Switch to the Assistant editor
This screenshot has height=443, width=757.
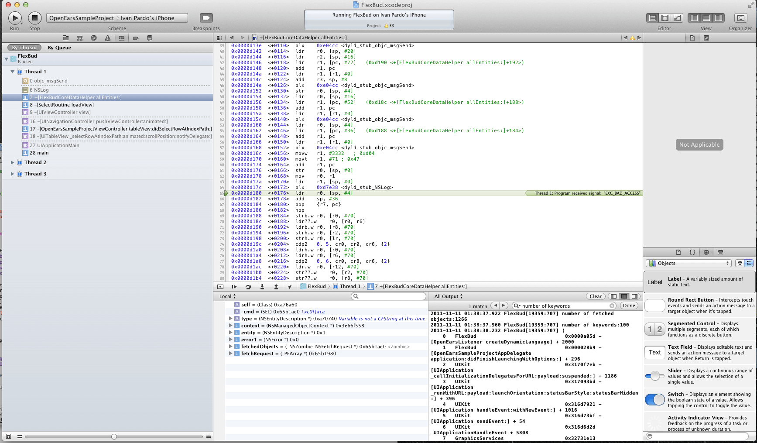pyautogui.click(x=665, y=18)
